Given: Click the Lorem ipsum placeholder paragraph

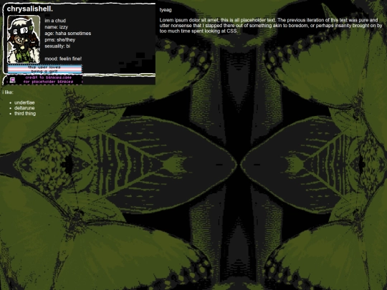Looking at the screenshot, I should click(x=271, y=26).
